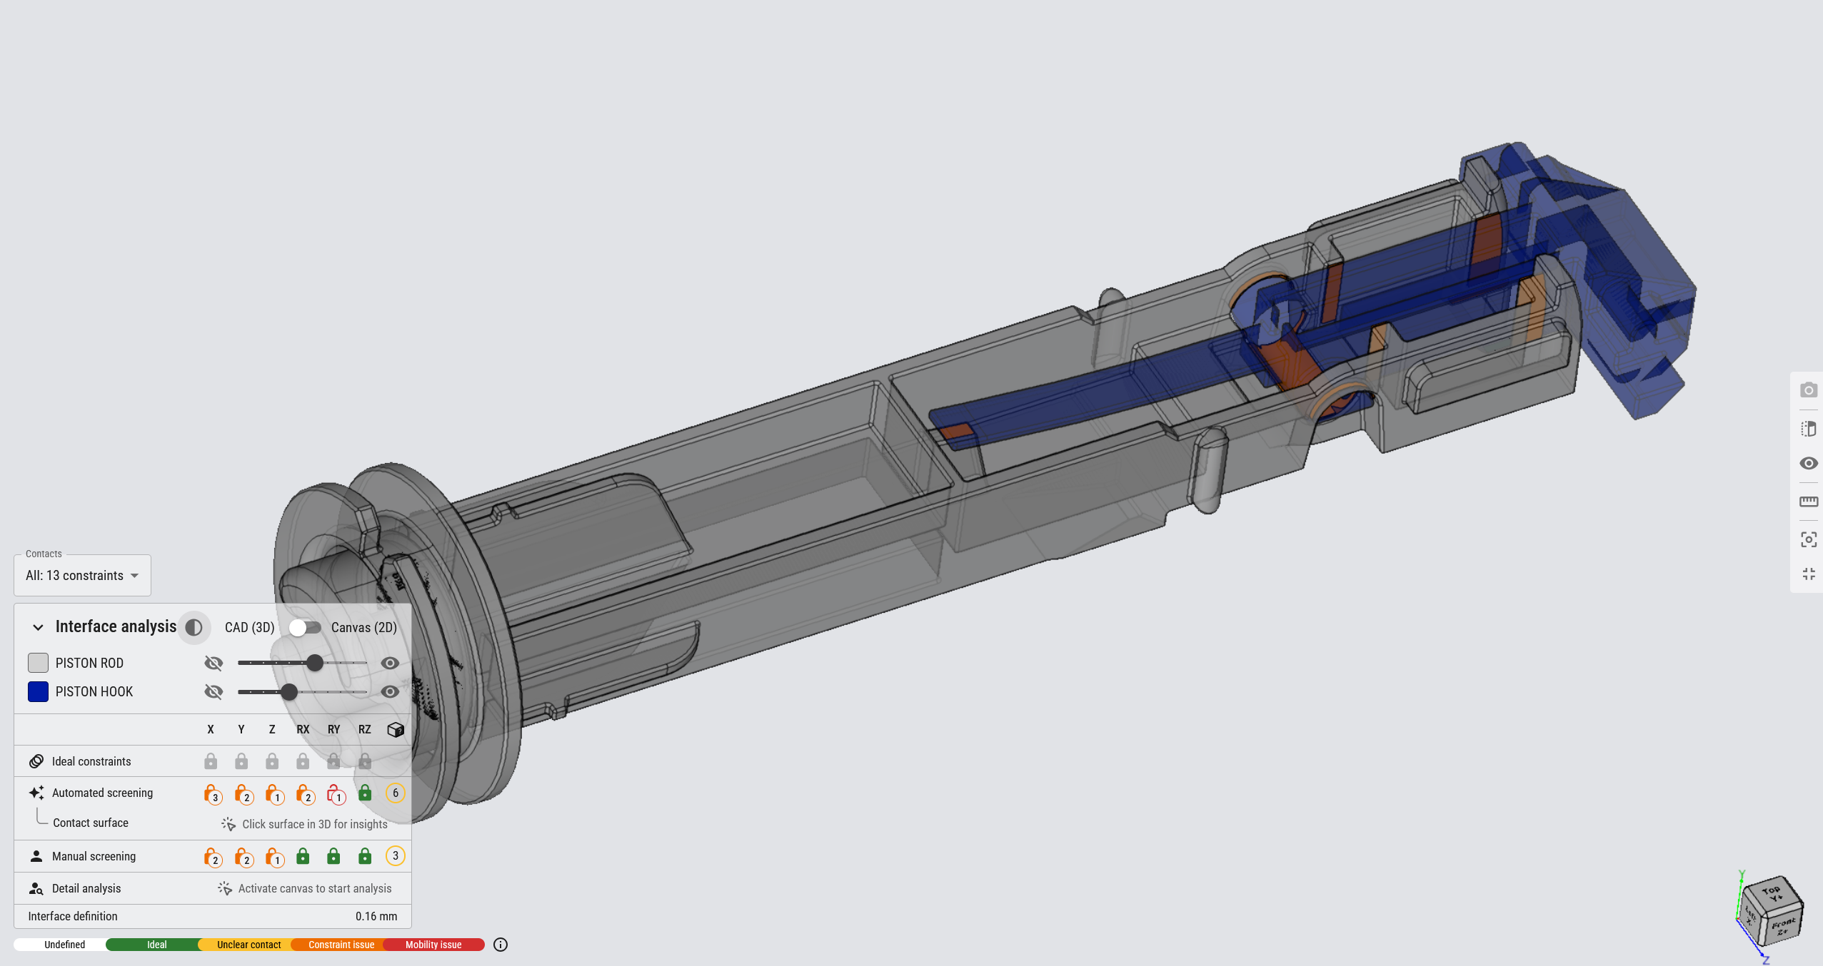Click the exit fullscreen icon
This screenshot has height=966, width=1823.
tap(1808, 574)
